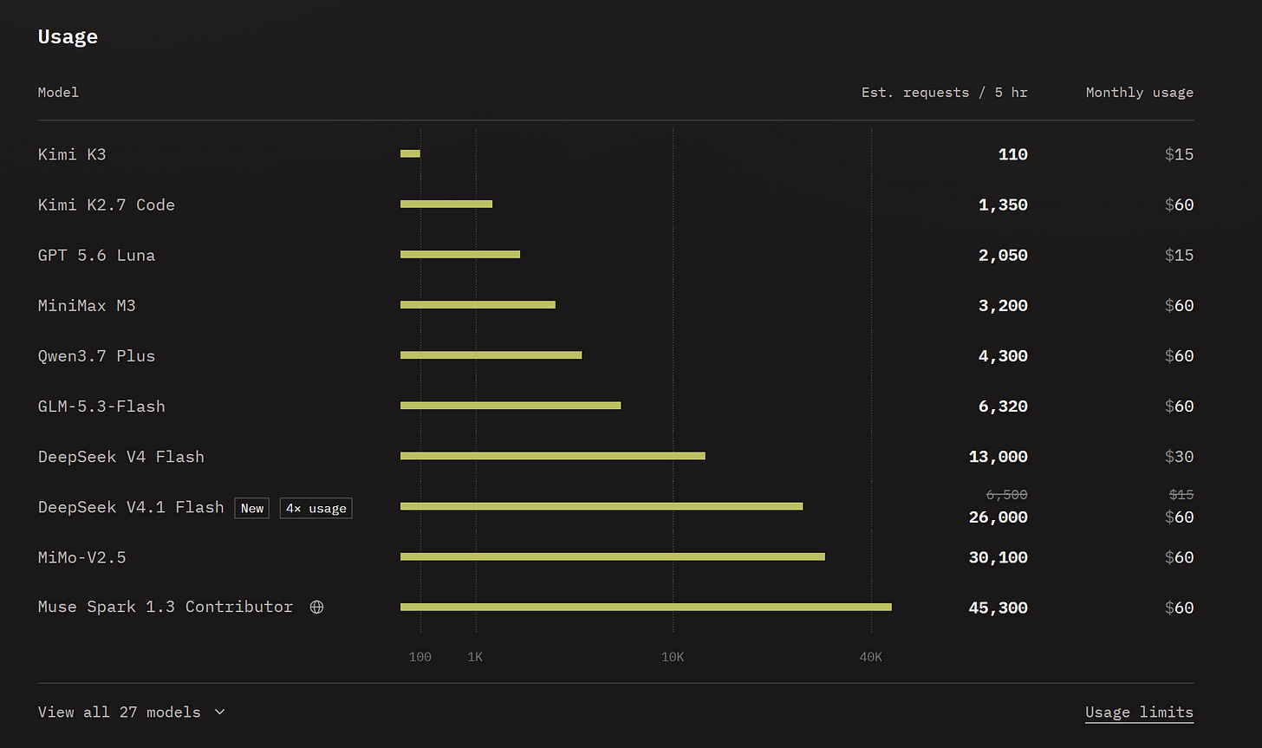Click the 4× usage badge

(x=315, y=508)
